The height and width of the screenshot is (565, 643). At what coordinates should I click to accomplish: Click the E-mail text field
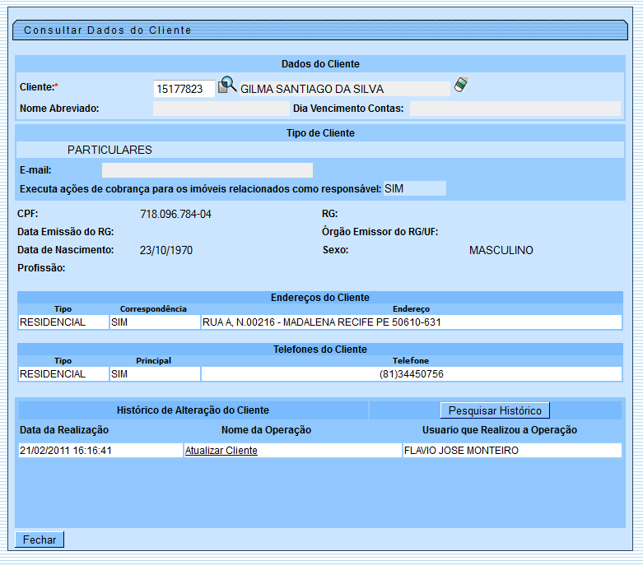click(x=207, y=170)
